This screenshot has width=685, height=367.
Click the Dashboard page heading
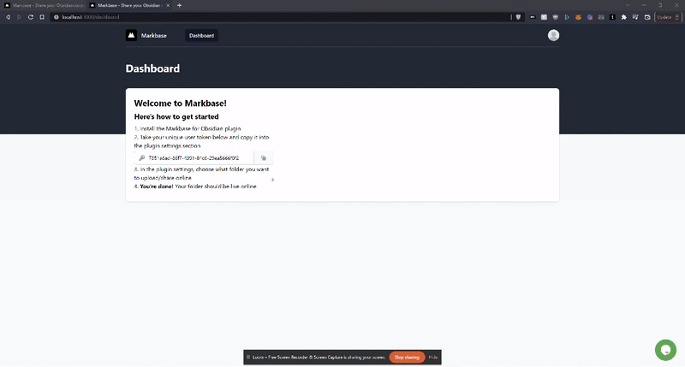pos(152,68)
